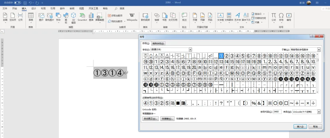The image size is (330, 138).
Task: Click the Wikipedia add-in icon
Action: click(132, 16)
